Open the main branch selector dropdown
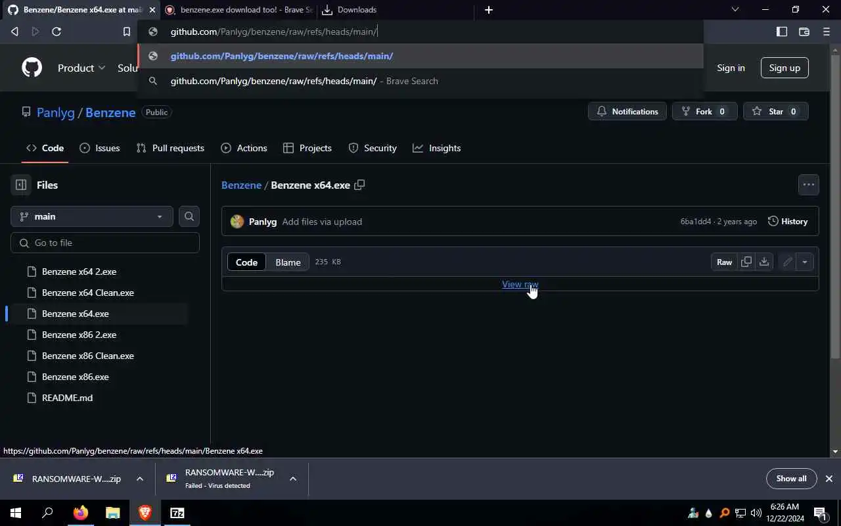 coord(92,216)
